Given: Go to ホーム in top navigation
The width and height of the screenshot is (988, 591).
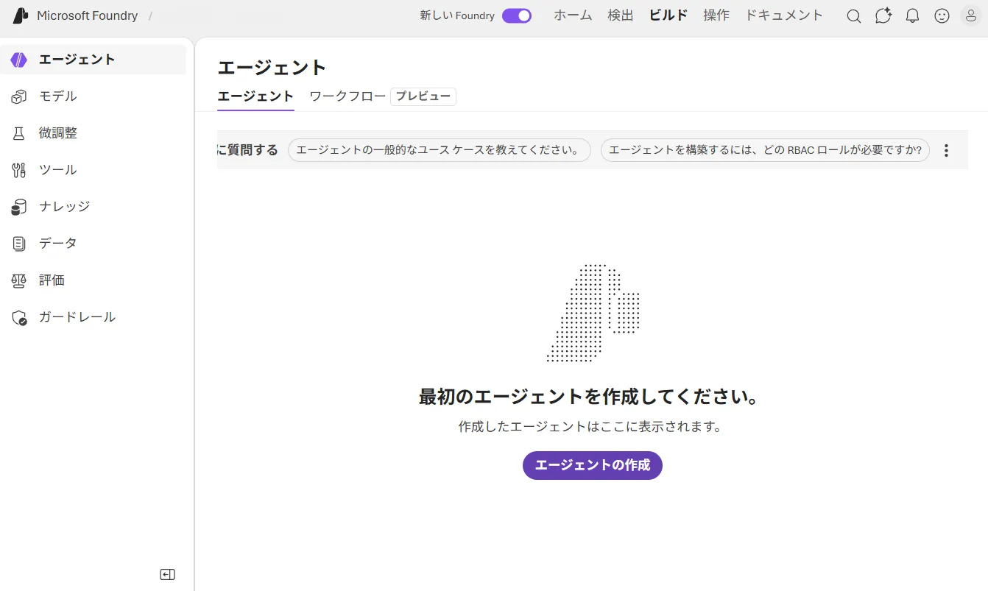Looking at the screenshot, I should tap(573, 15).
